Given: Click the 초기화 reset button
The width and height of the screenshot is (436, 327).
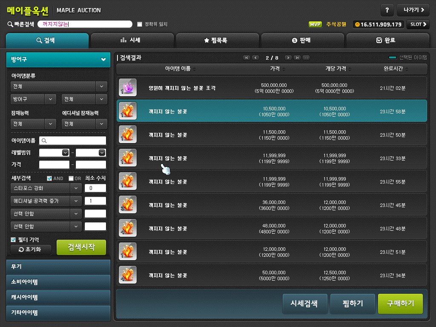Looking at the screenshot, I should coord(31,250).
